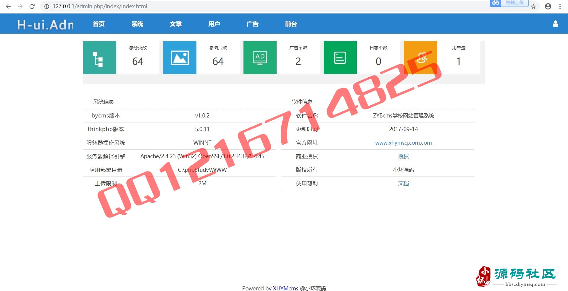Click the blue image count icon tile

pos(180,58)
